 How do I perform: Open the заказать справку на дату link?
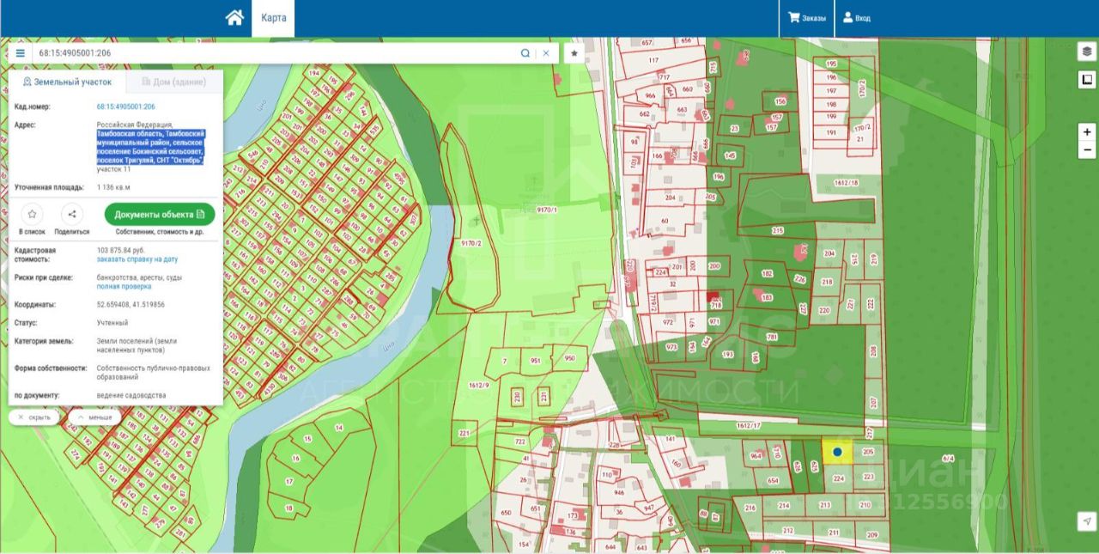coord(137,259)
